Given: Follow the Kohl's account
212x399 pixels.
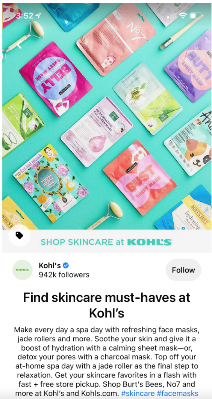Looking at the screenshot, I should tap(183, 270).
